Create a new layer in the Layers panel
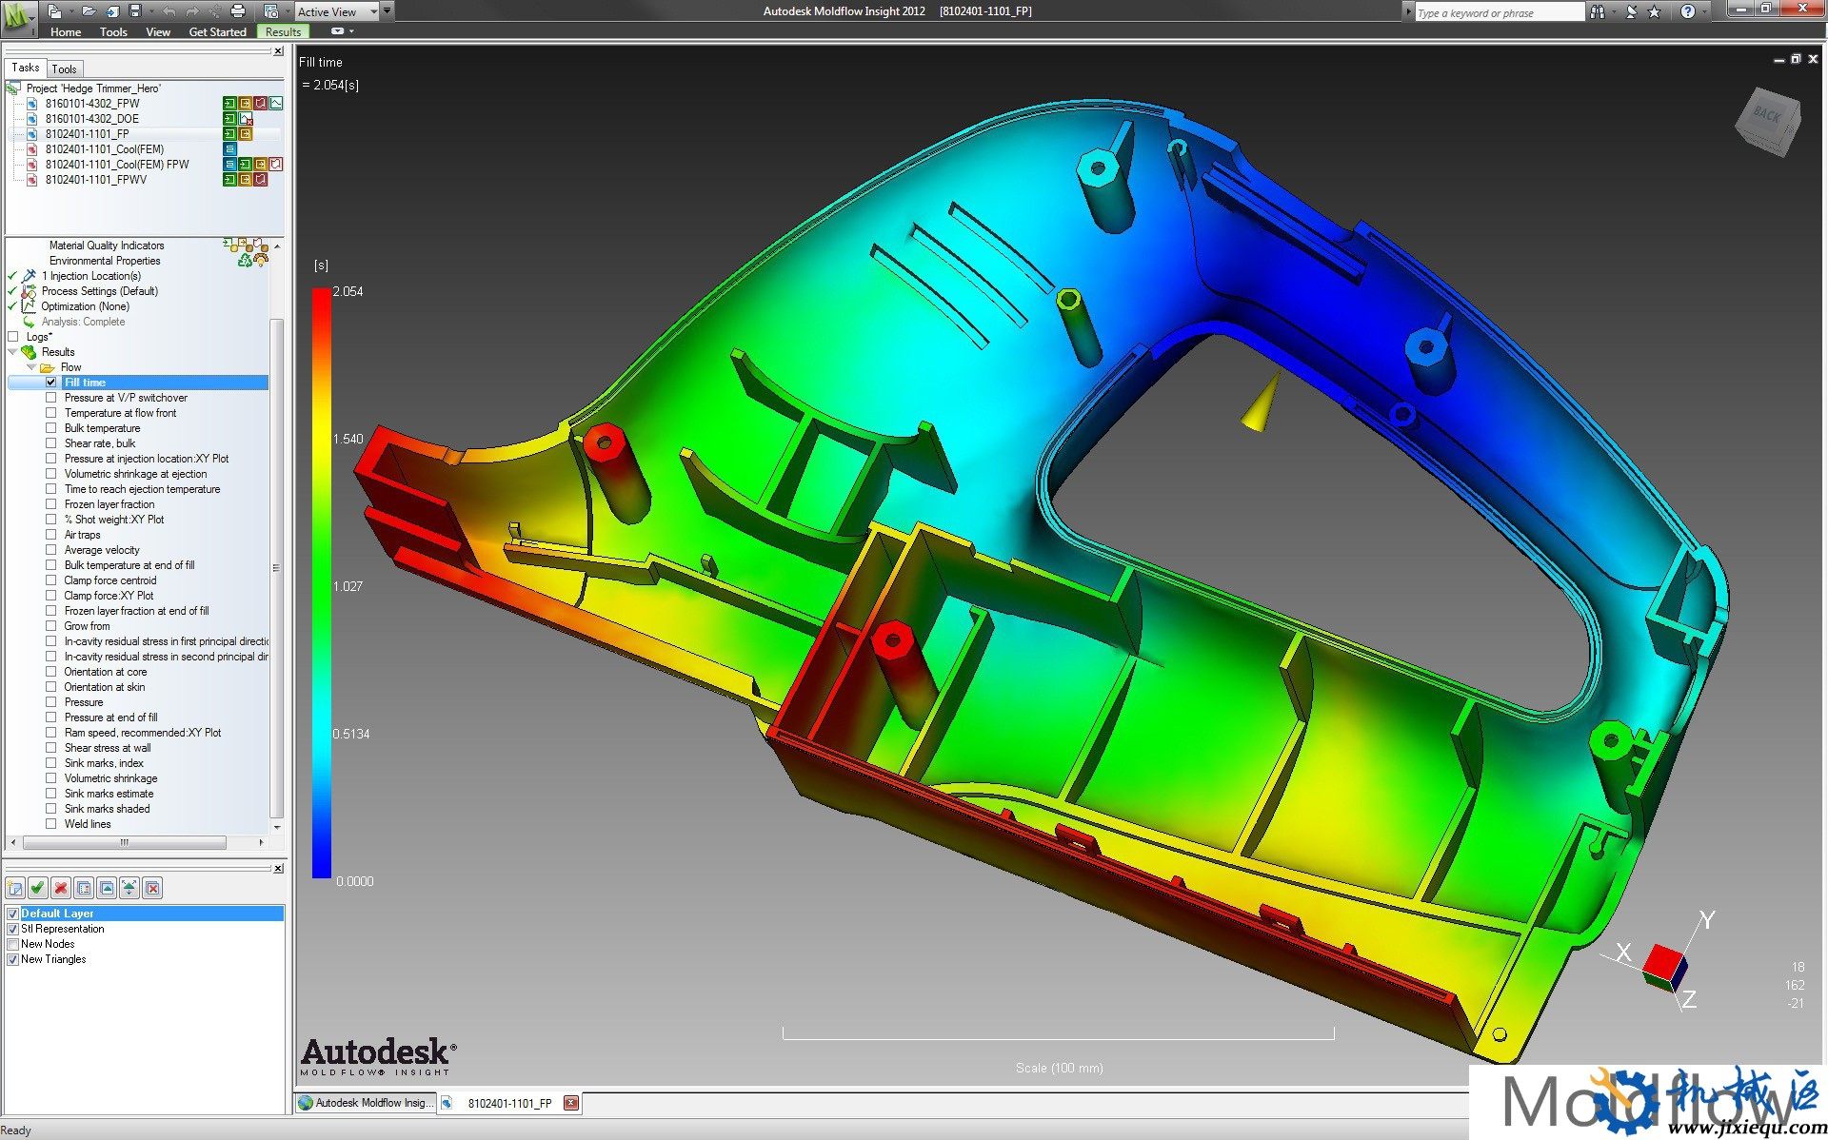 click(x=15, y=888)
